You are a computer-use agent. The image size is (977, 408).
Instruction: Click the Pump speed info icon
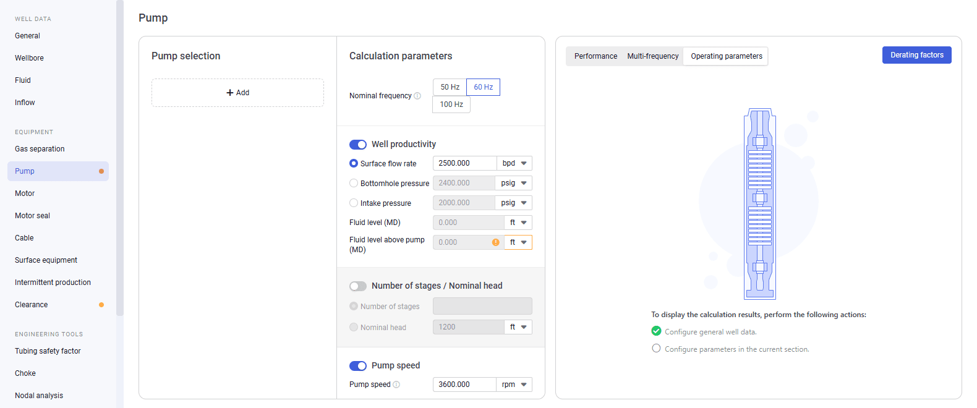pyautogui.click(x=396, y=385)
